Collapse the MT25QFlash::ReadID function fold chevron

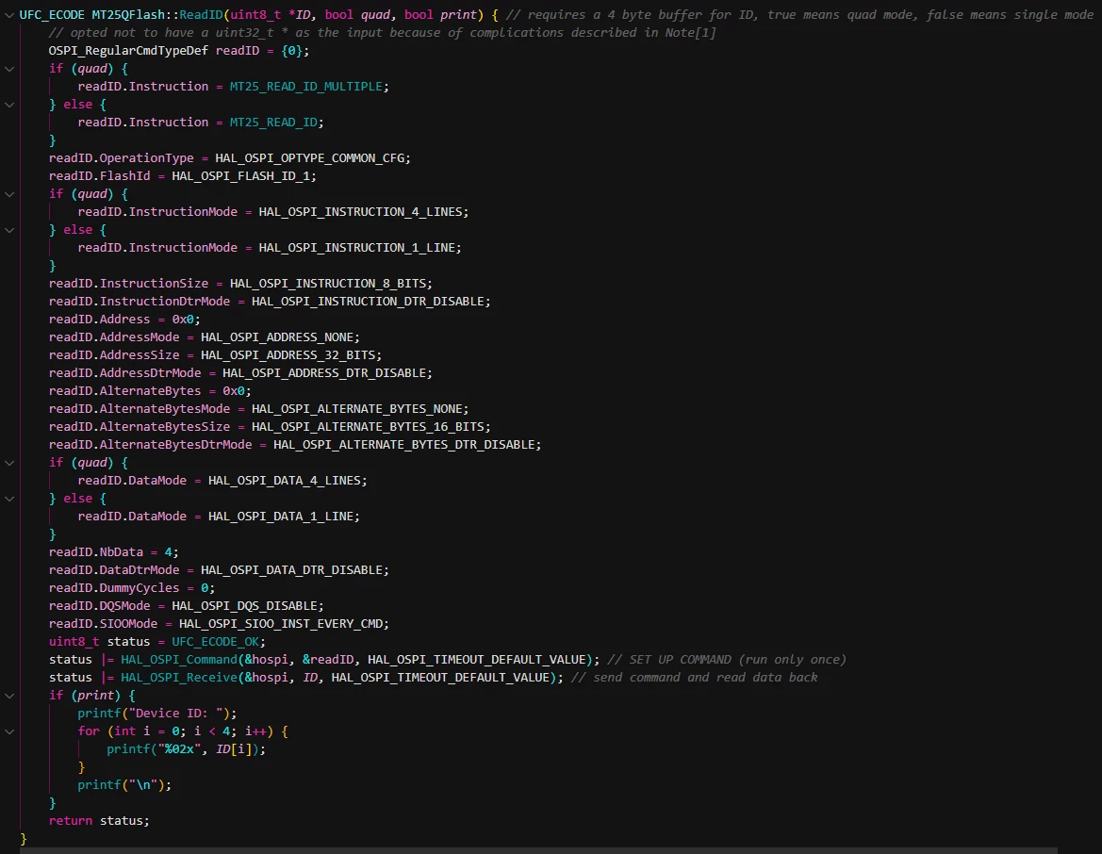9,15
